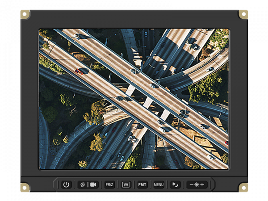Click the top-right corner mounting screw
Viewport: 268px width, 201px height.
243,14
